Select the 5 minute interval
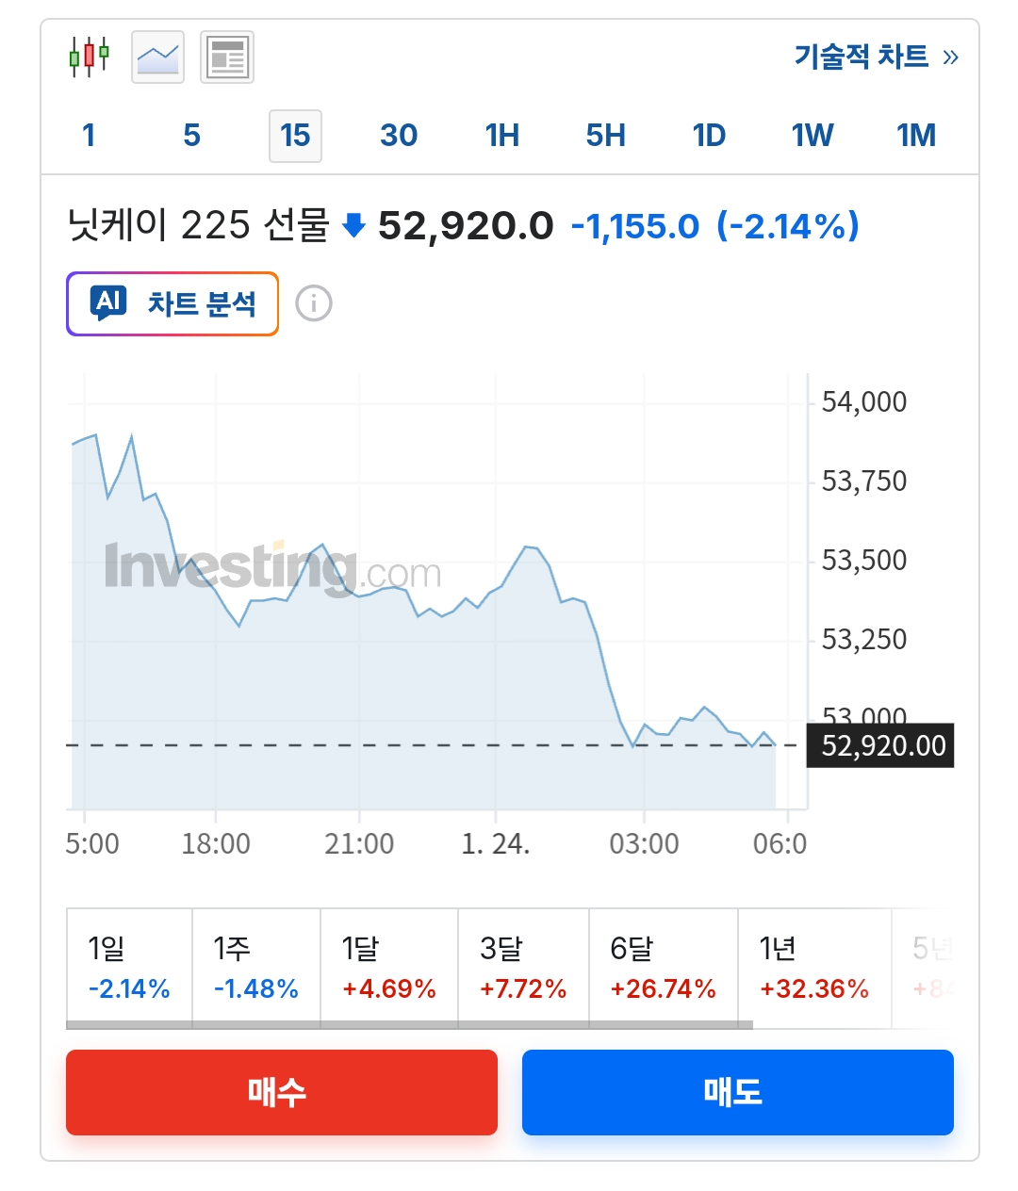This screenshot has height=1191, width=1018. pos(191,136)
